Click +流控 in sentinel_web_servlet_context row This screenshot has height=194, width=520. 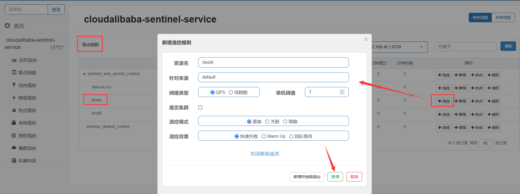tap(444, 75)
